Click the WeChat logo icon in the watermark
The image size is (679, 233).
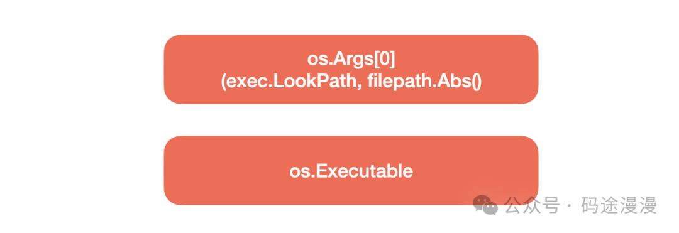click(x=485, y=205)
